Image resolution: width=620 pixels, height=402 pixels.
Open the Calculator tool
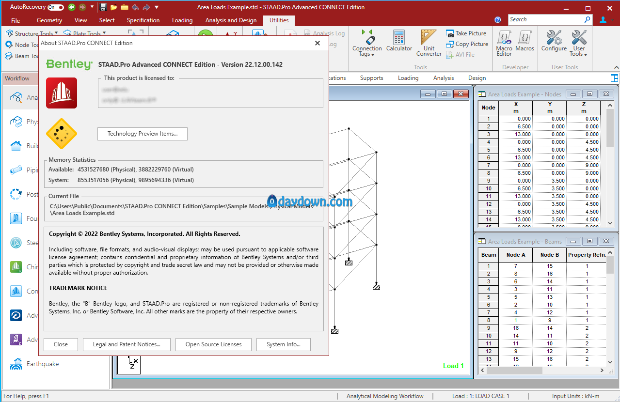(x=399, y=41)
